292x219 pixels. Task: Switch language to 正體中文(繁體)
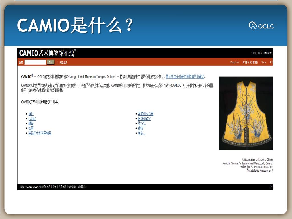tap(250, 62)
